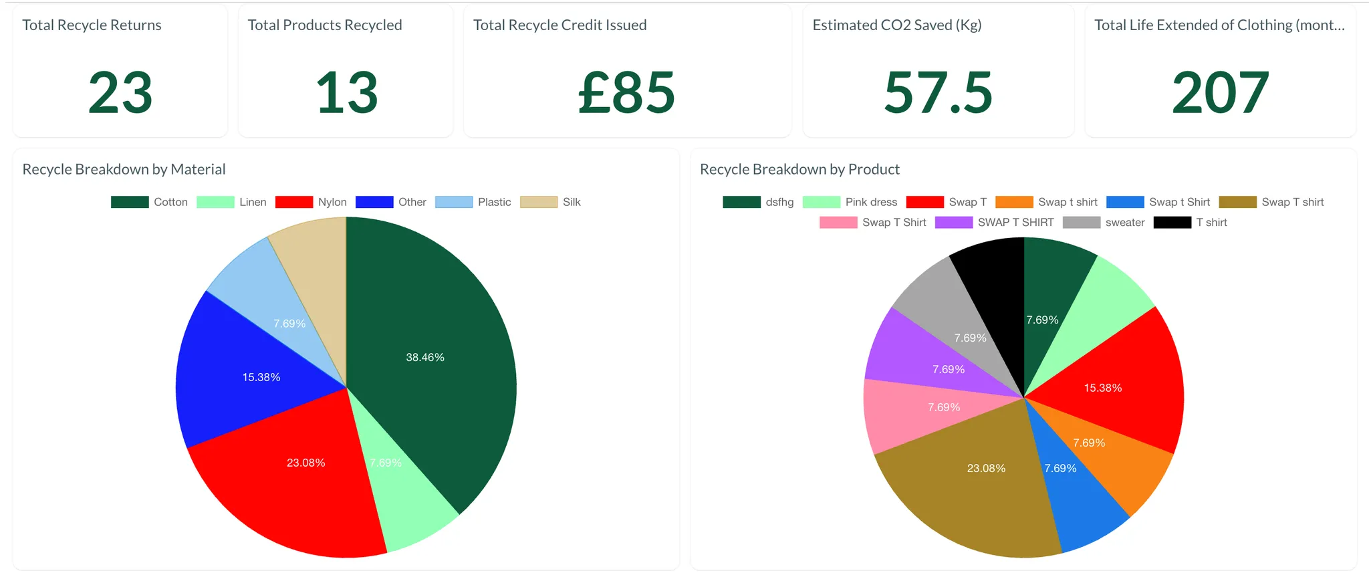Toggle the Silk legend swatch

539,202
